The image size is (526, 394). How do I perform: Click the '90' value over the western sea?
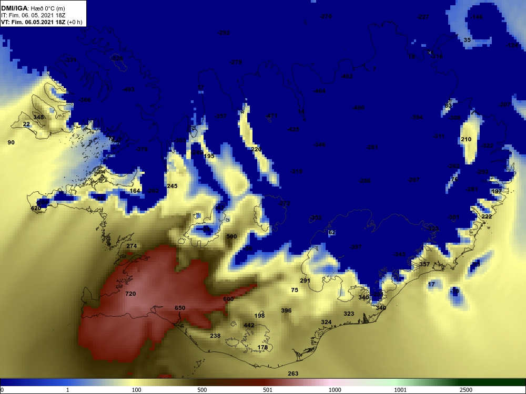(x=11, y=143)
